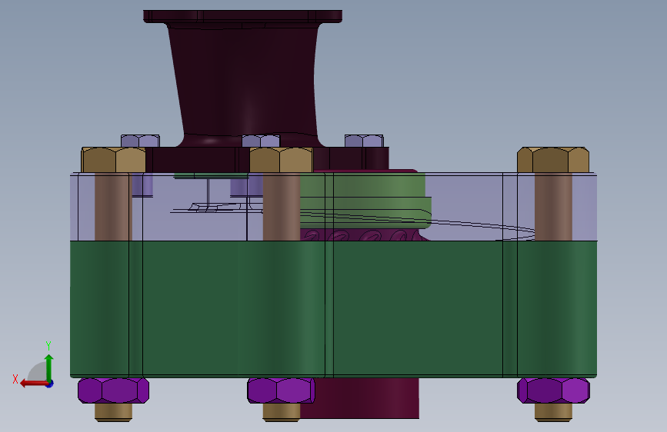Click the green Y axis arrow of the triad
The height and width of the screenshot is (432, 667).
(x=49, y=367)
